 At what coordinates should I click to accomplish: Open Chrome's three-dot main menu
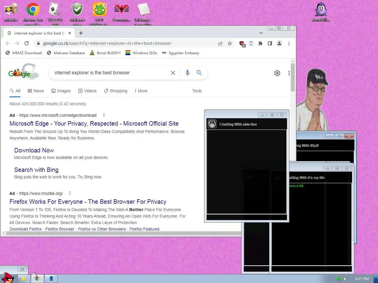[x=289, y=43]
